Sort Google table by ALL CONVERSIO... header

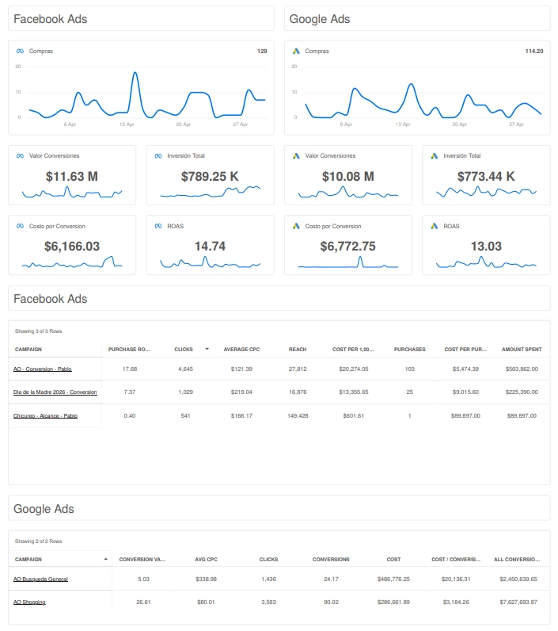517,560
